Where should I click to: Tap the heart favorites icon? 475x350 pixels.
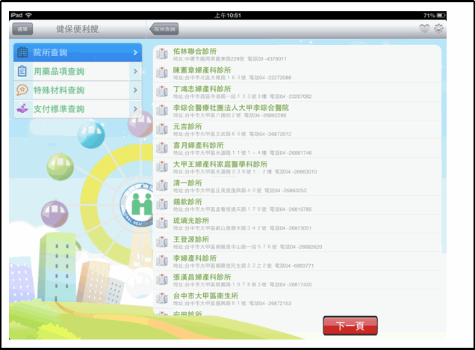click(x=424, y=29)
